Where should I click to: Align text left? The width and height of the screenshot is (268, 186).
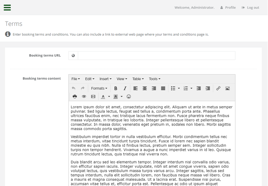(x=135, y=88)
